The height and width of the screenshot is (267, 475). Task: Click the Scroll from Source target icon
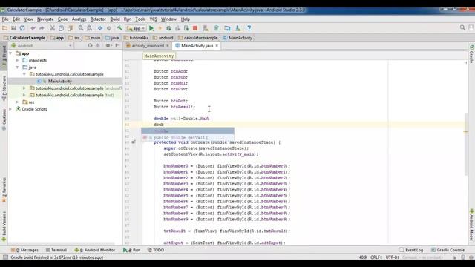(x=90, y=46)
